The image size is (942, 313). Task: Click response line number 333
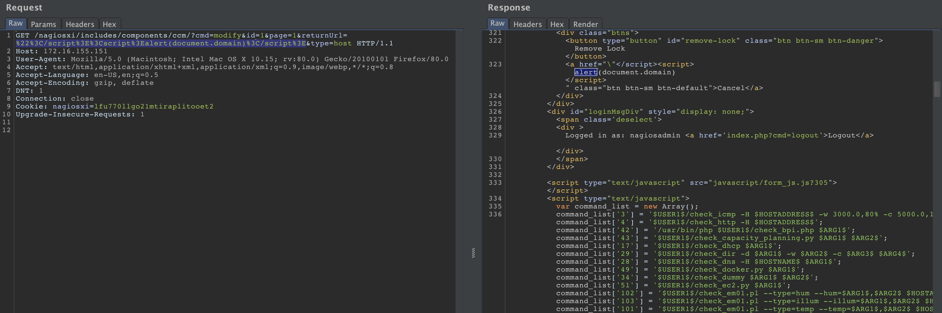pos(495,182)
